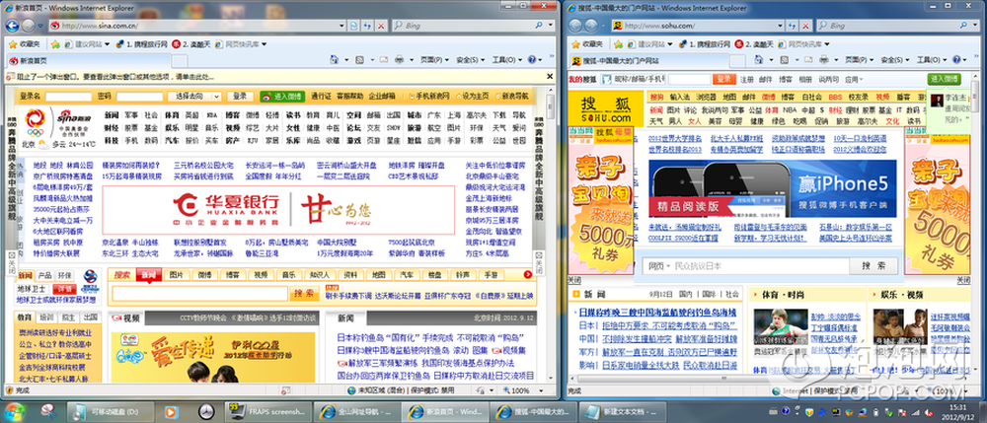This screenshot has width=987, height=423.
Task: Select the 新浪首页 browser tab
Action: pyautogui.click(x=88, y=61)
